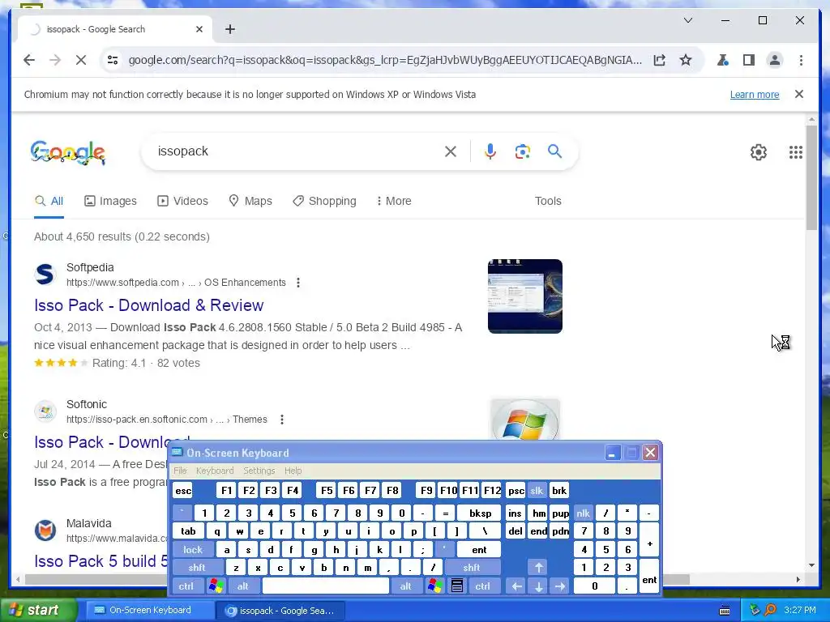Click the page vertical scrollbar thumb
The width and height of the screenshot is (830, 622).
811,177
